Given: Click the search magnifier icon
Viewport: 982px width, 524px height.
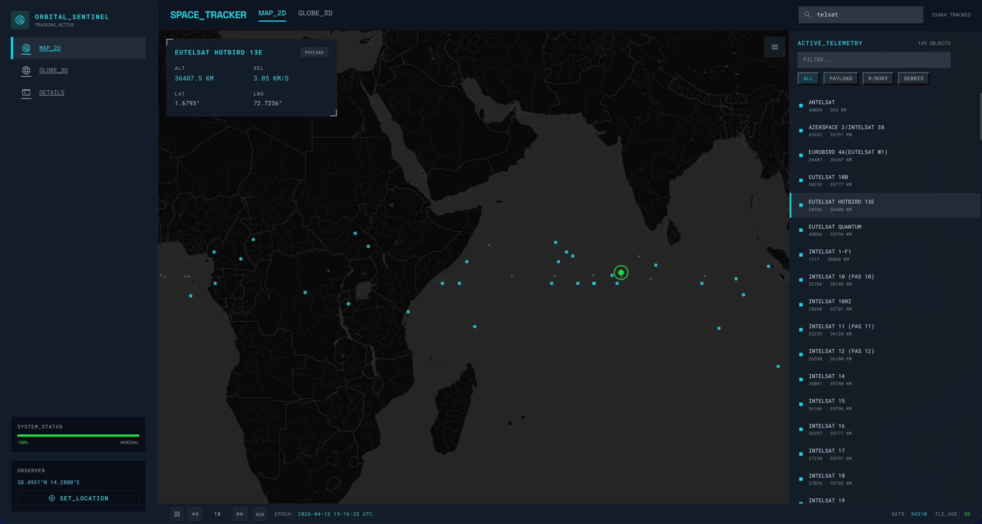Looking at the screenshot, I should 807,15.
